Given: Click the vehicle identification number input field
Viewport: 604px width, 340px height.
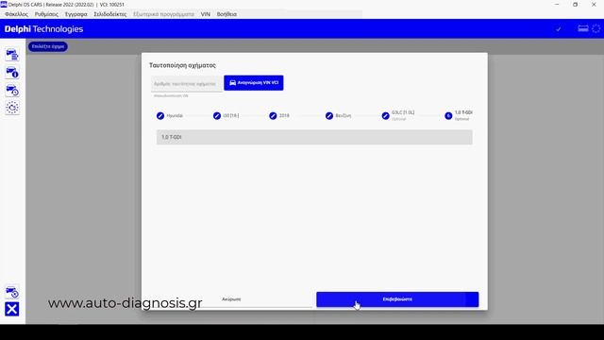Looking at the screenshot, I should [x=187, y=84].
